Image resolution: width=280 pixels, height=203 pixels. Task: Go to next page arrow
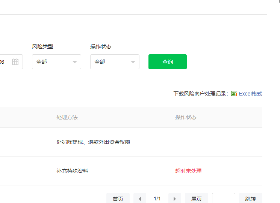(175, 199)
